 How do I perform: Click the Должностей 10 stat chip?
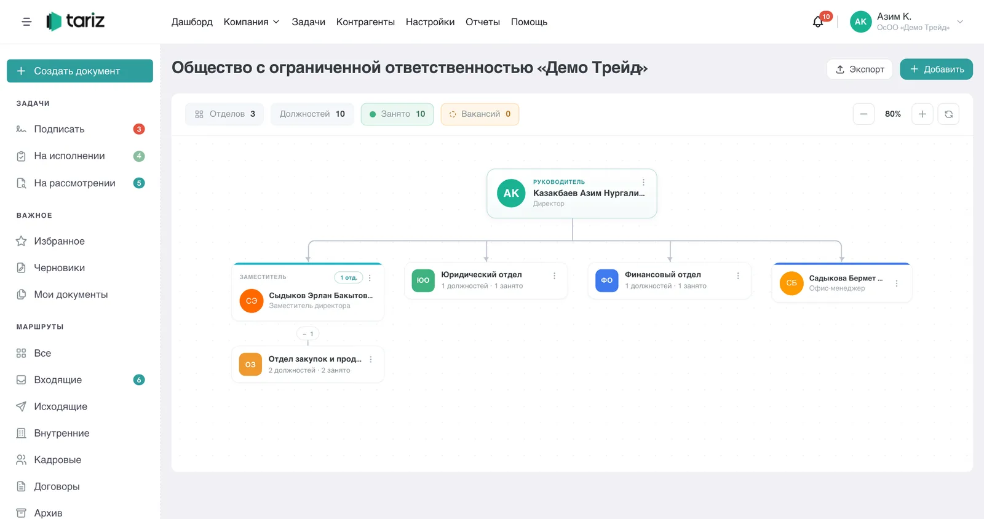pos(312,114)
